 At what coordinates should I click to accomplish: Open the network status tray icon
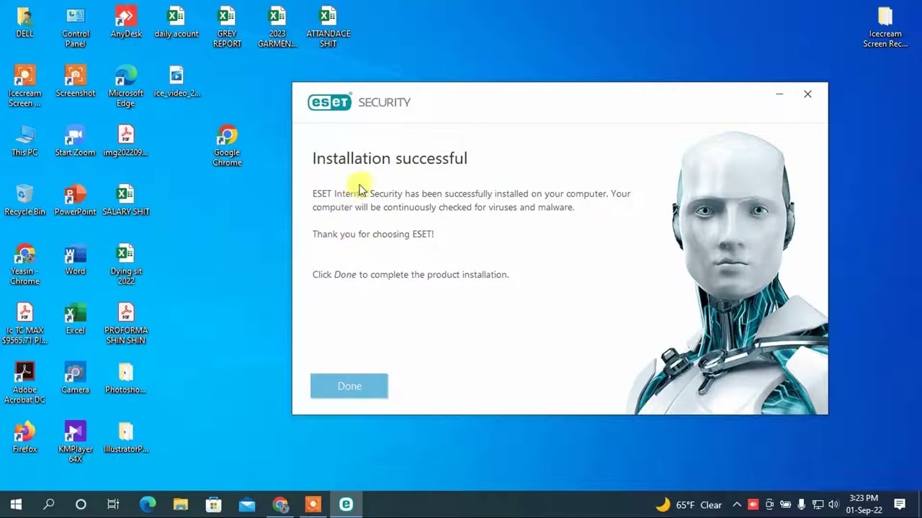(x=818, y=504)
